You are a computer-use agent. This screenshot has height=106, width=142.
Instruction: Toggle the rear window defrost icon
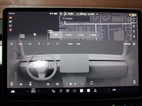(57, 84)
